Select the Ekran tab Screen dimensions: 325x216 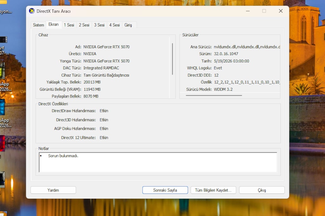click(x=53, y=24)
